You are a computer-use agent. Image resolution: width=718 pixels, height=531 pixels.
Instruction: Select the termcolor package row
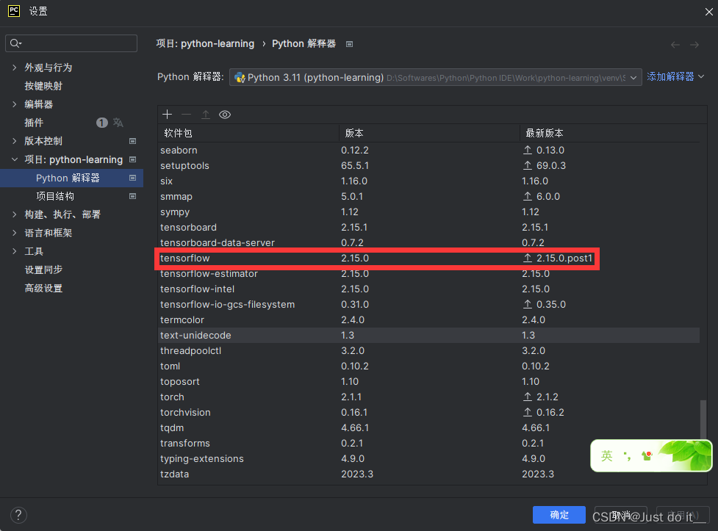tap(429, 319)
